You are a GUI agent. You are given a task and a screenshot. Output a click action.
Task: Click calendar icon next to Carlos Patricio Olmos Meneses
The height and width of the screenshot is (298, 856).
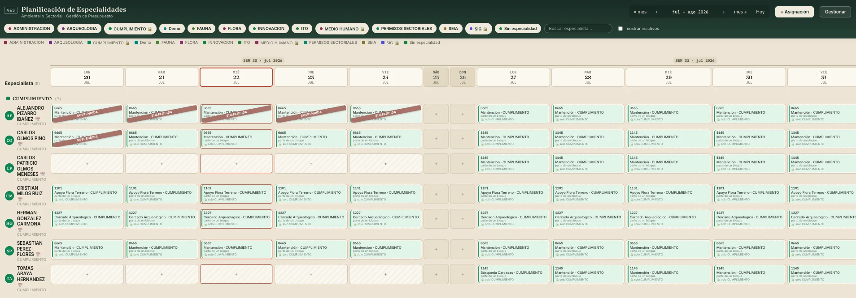click(x=43, y=175)
